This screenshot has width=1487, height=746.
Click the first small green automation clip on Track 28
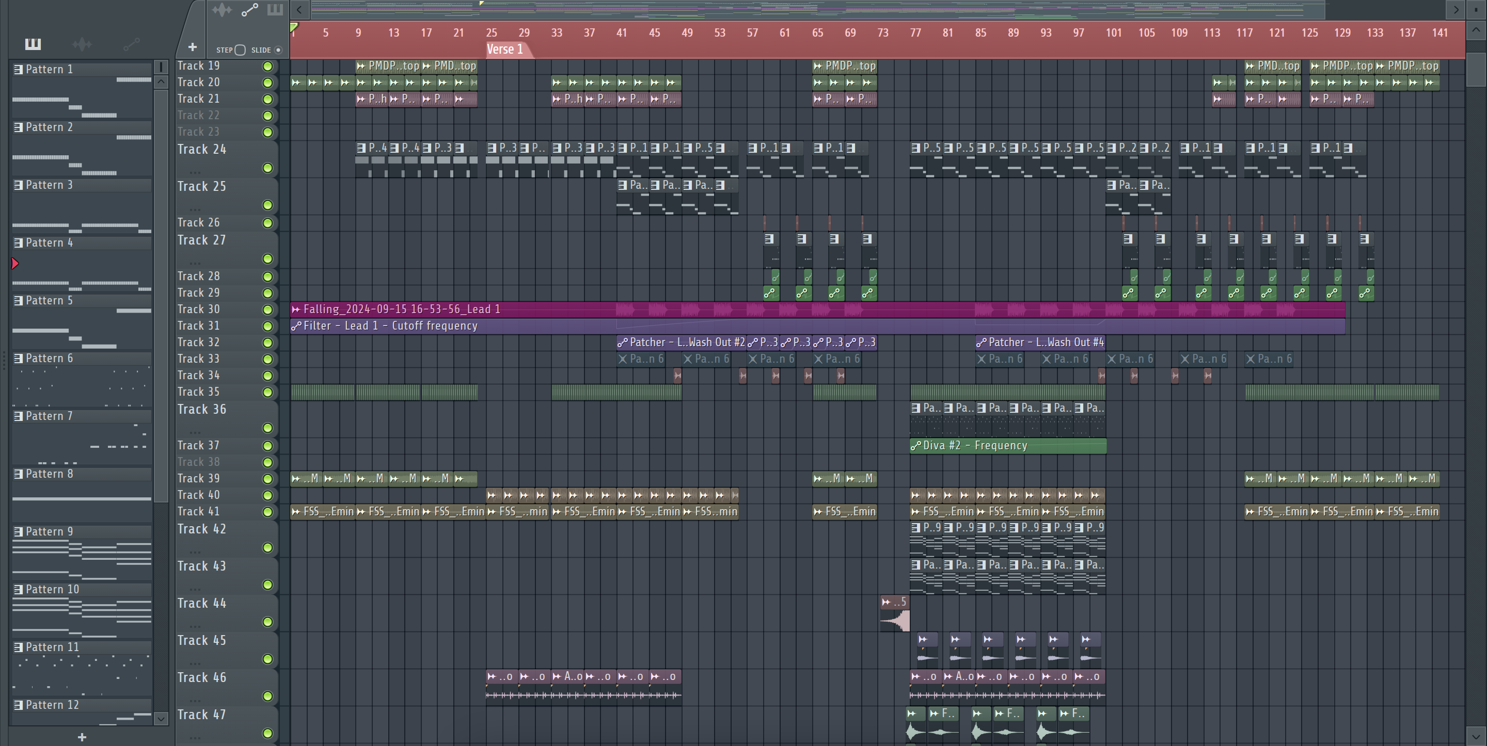point(776,277)
